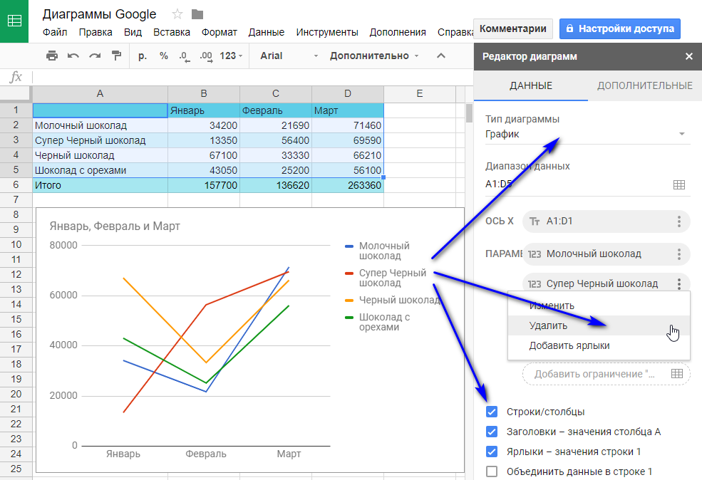The width and height of the screenshot is (702, 480).
Task: Close the chart editor panel
Action: coord(689,56)
